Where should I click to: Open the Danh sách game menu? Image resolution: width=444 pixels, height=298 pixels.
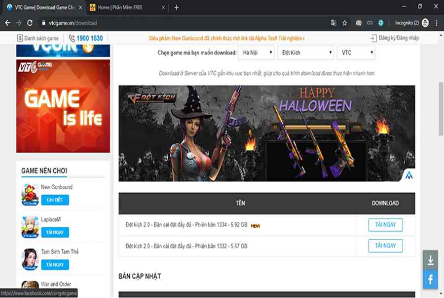[x=38, y=38]
